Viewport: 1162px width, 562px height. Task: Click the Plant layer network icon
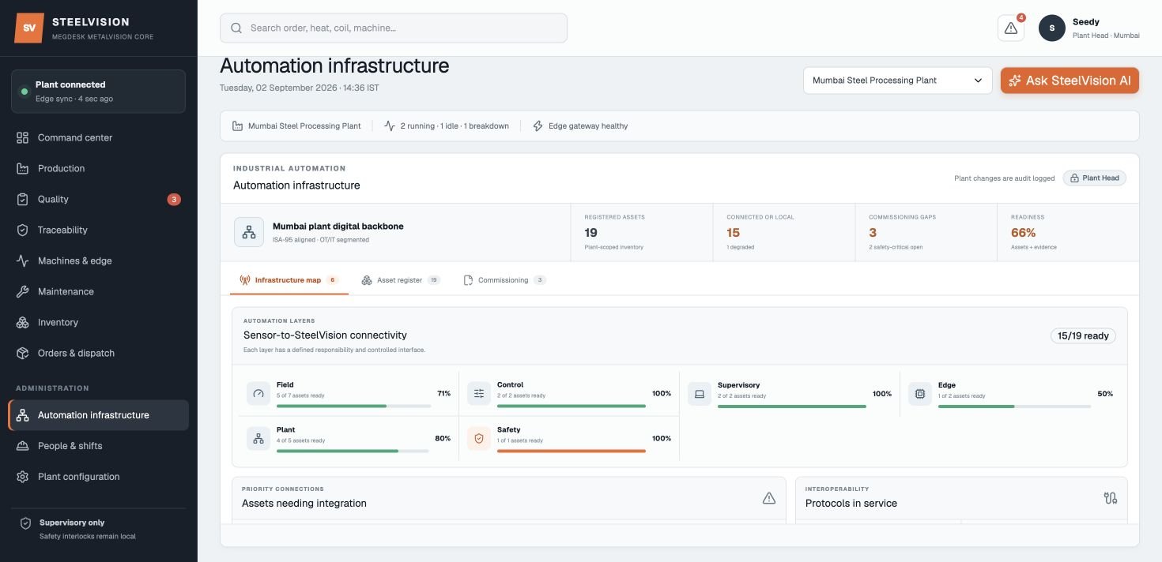pyautogui.click(x=258, y=438)
